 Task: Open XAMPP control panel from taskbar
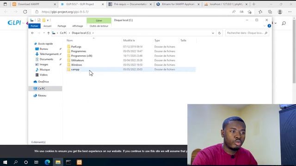[79, 162]
